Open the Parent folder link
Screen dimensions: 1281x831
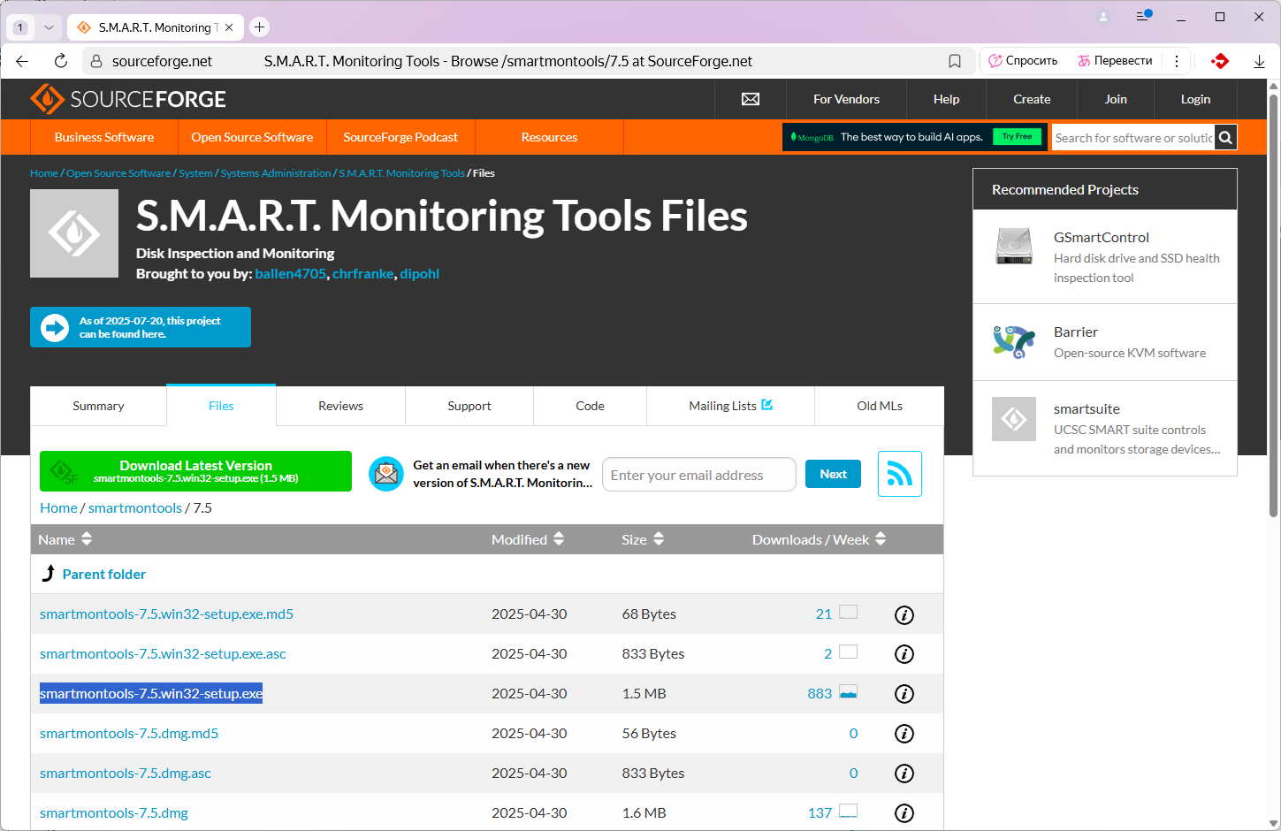pyautogui.click(x=104, y=574)
